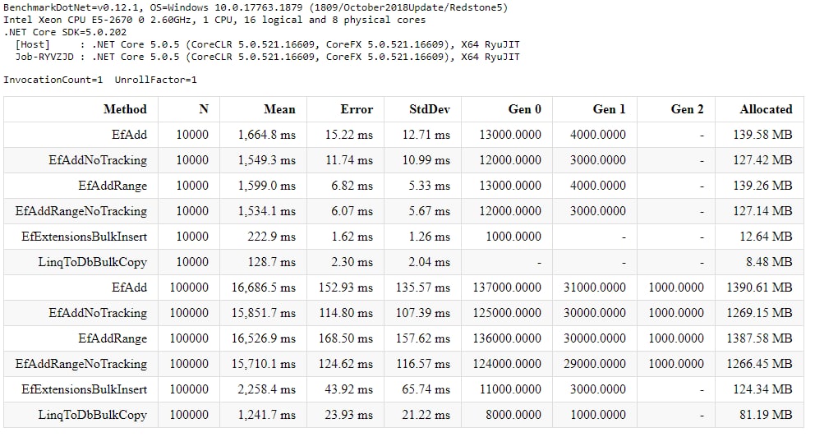Viewport: 815px width, 437px height.
Task: Select the mean value 1,534.1 ms
Action: (x=267, y=211)
